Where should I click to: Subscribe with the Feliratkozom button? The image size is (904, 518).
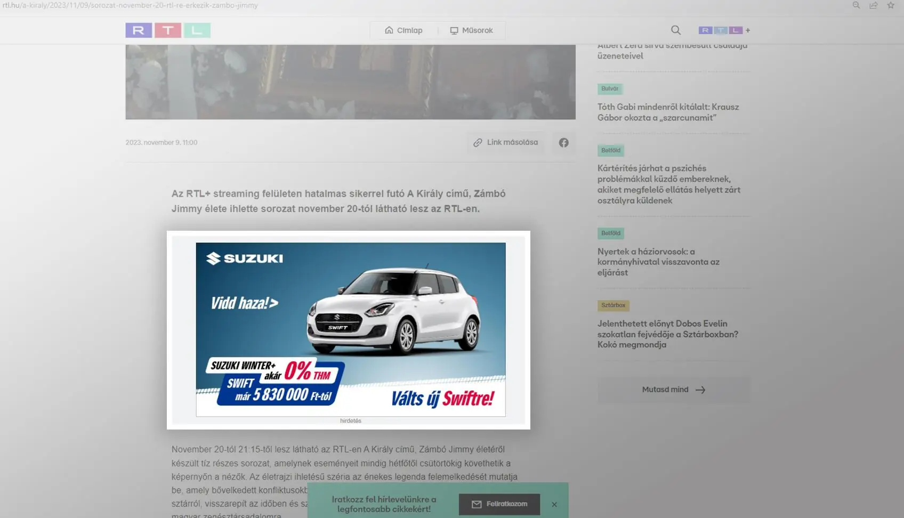click(x=499, y=504)
